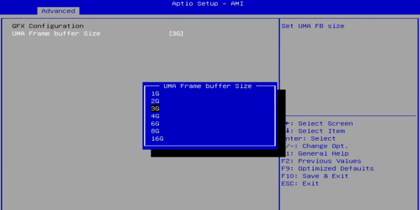Click the Select Item arrow hint
This screenshot has height=210, width=420.
coord(315,131)
